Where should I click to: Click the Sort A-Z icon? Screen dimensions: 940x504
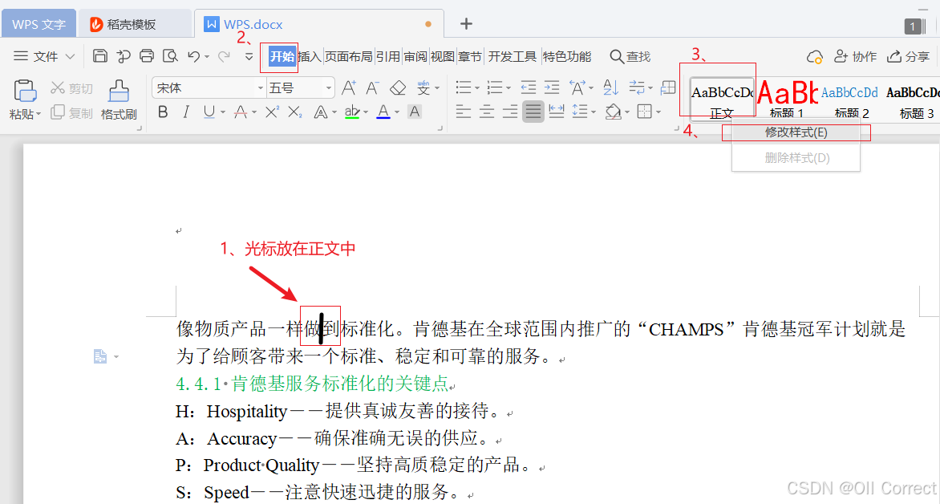(x=610, y=88)
